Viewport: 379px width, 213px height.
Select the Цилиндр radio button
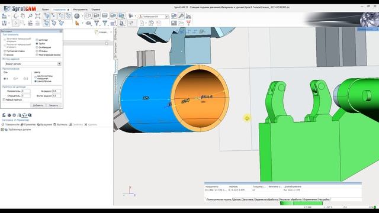pos(37,40)
